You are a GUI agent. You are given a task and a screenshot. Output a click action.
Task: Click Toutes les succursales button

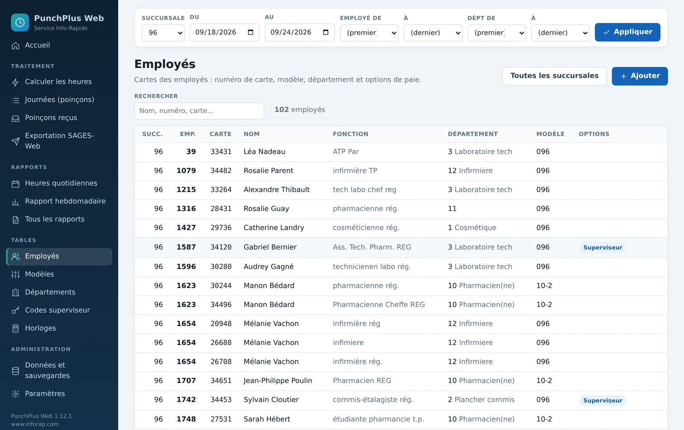tap(554, 76)
